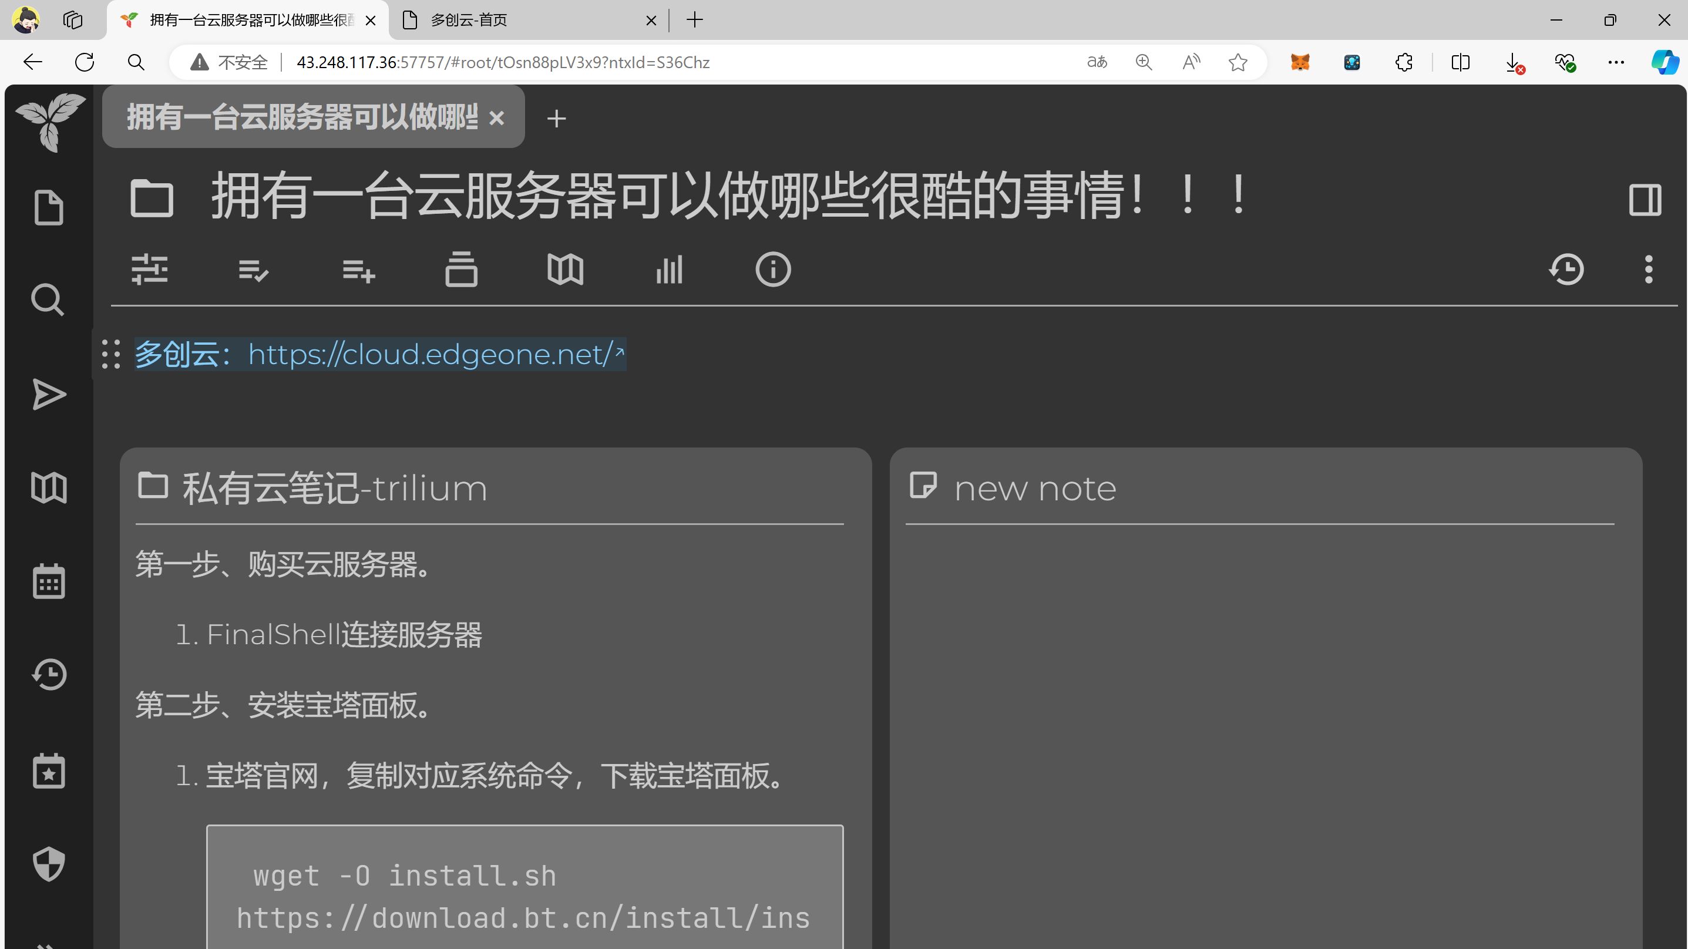
Task: Open sidebar search notes icon
Action: point(49,300)
